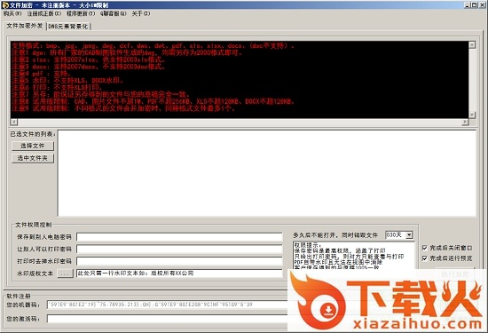Open the 关于 menu
The width and height of the screenshot is (488, 333).
(141, 13)
